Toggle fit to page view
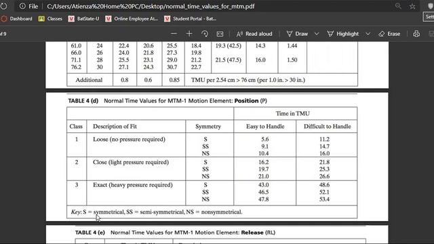The image size is (434, 244). coord(220,34)
